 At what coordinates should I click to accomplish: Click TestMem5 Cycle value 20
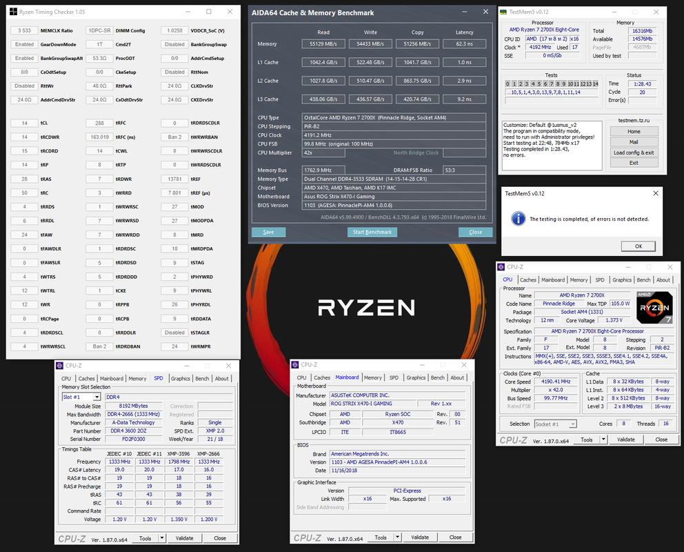tap(642, 92)
